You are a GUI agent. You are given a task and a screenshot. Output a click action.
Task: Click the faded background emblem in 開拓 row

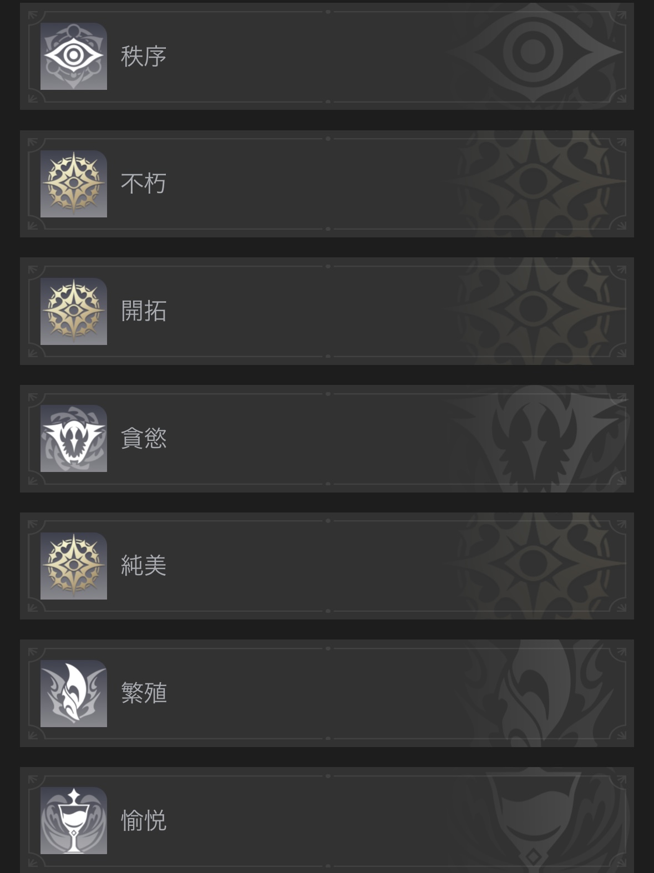(534, 311)
